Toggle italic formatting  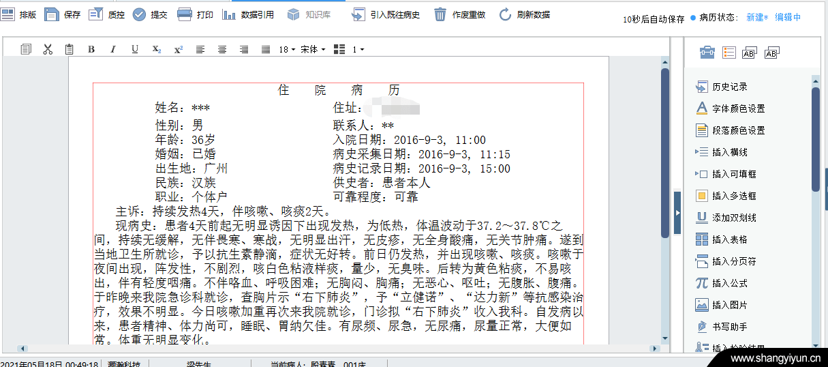coord(113,49)
